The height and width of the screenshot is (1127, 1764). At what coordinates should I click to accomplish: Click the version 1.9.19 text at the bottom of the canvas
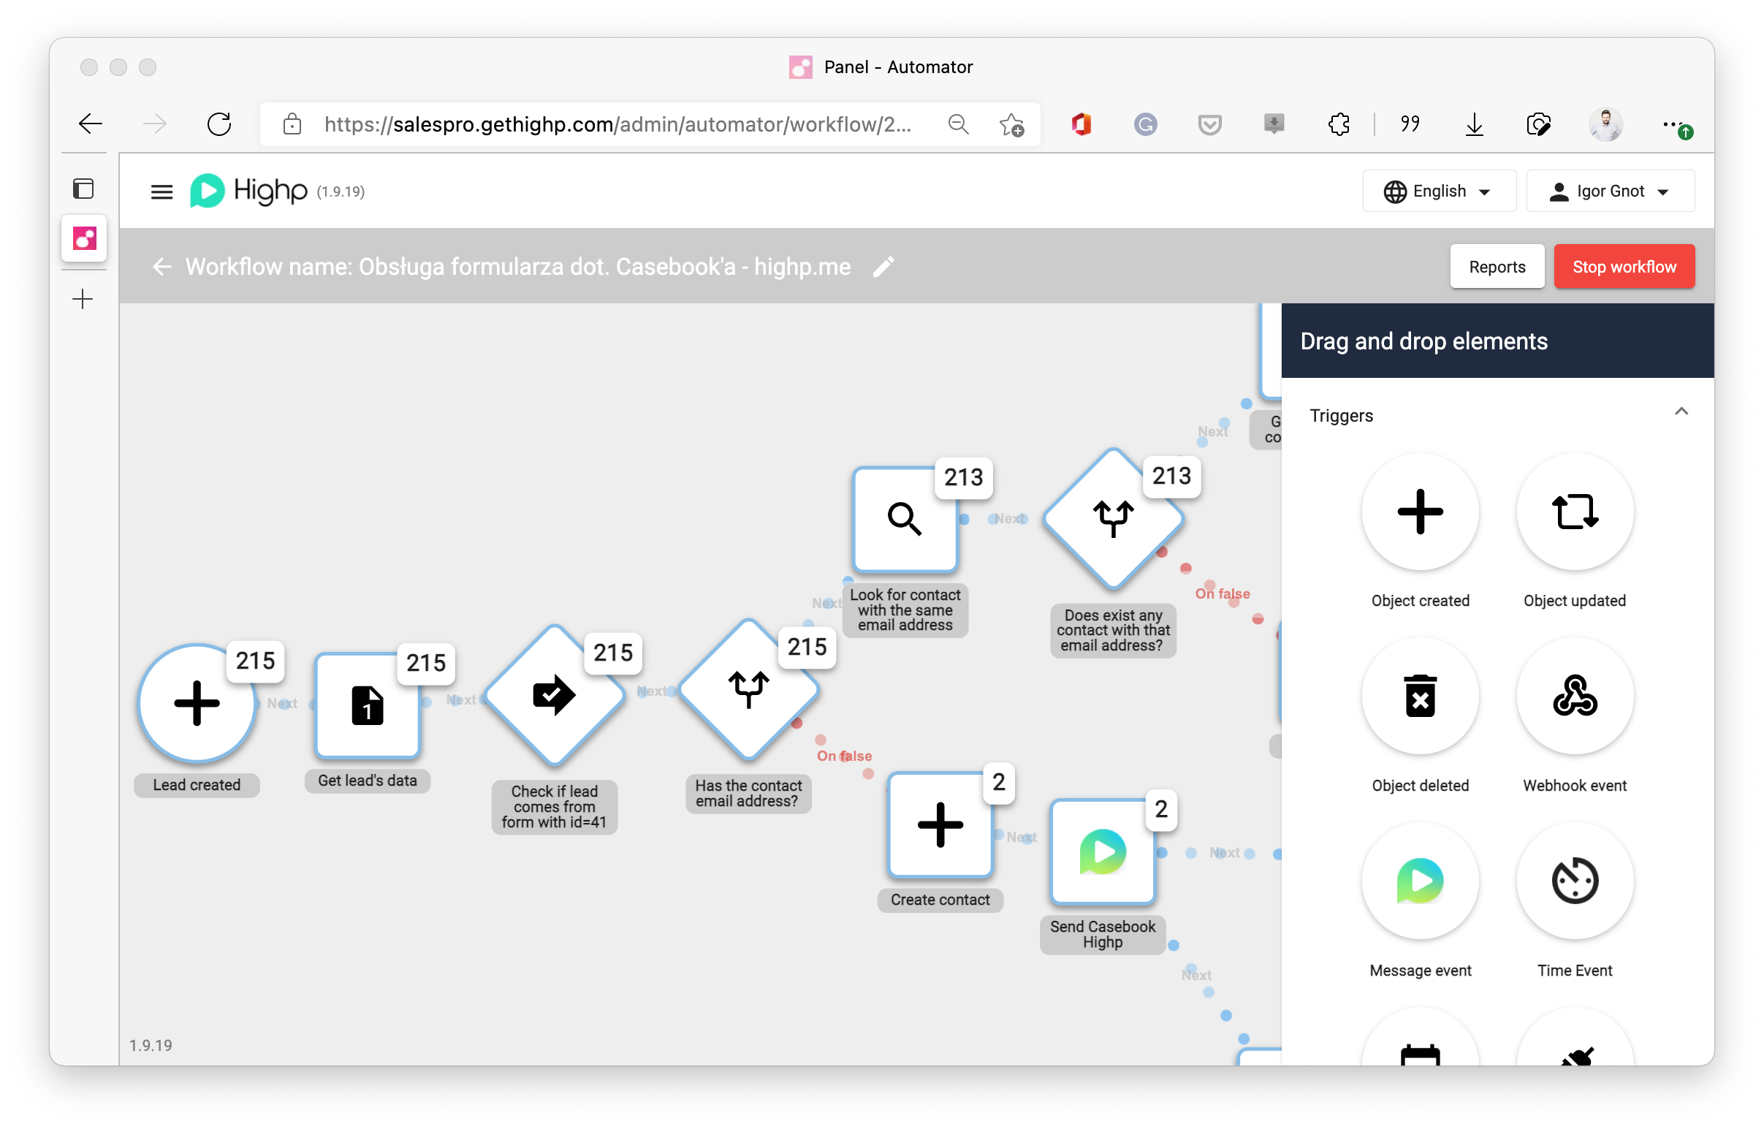click(x=151, y=1046)
